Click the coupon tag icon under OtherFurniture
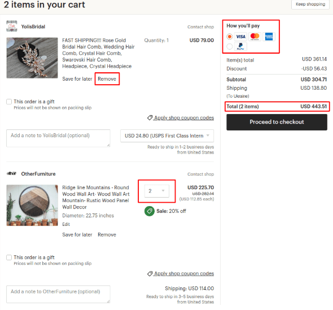Viewport: 333px width, 310px height. (x=150, y=273)
